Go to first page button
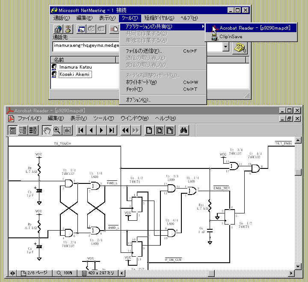The height and width of the screenshot is (282, 308). point(81,130)
